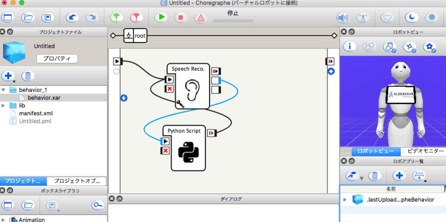
Task: Click Speech Reco. onStopped output port
Action: click(216, 71)
